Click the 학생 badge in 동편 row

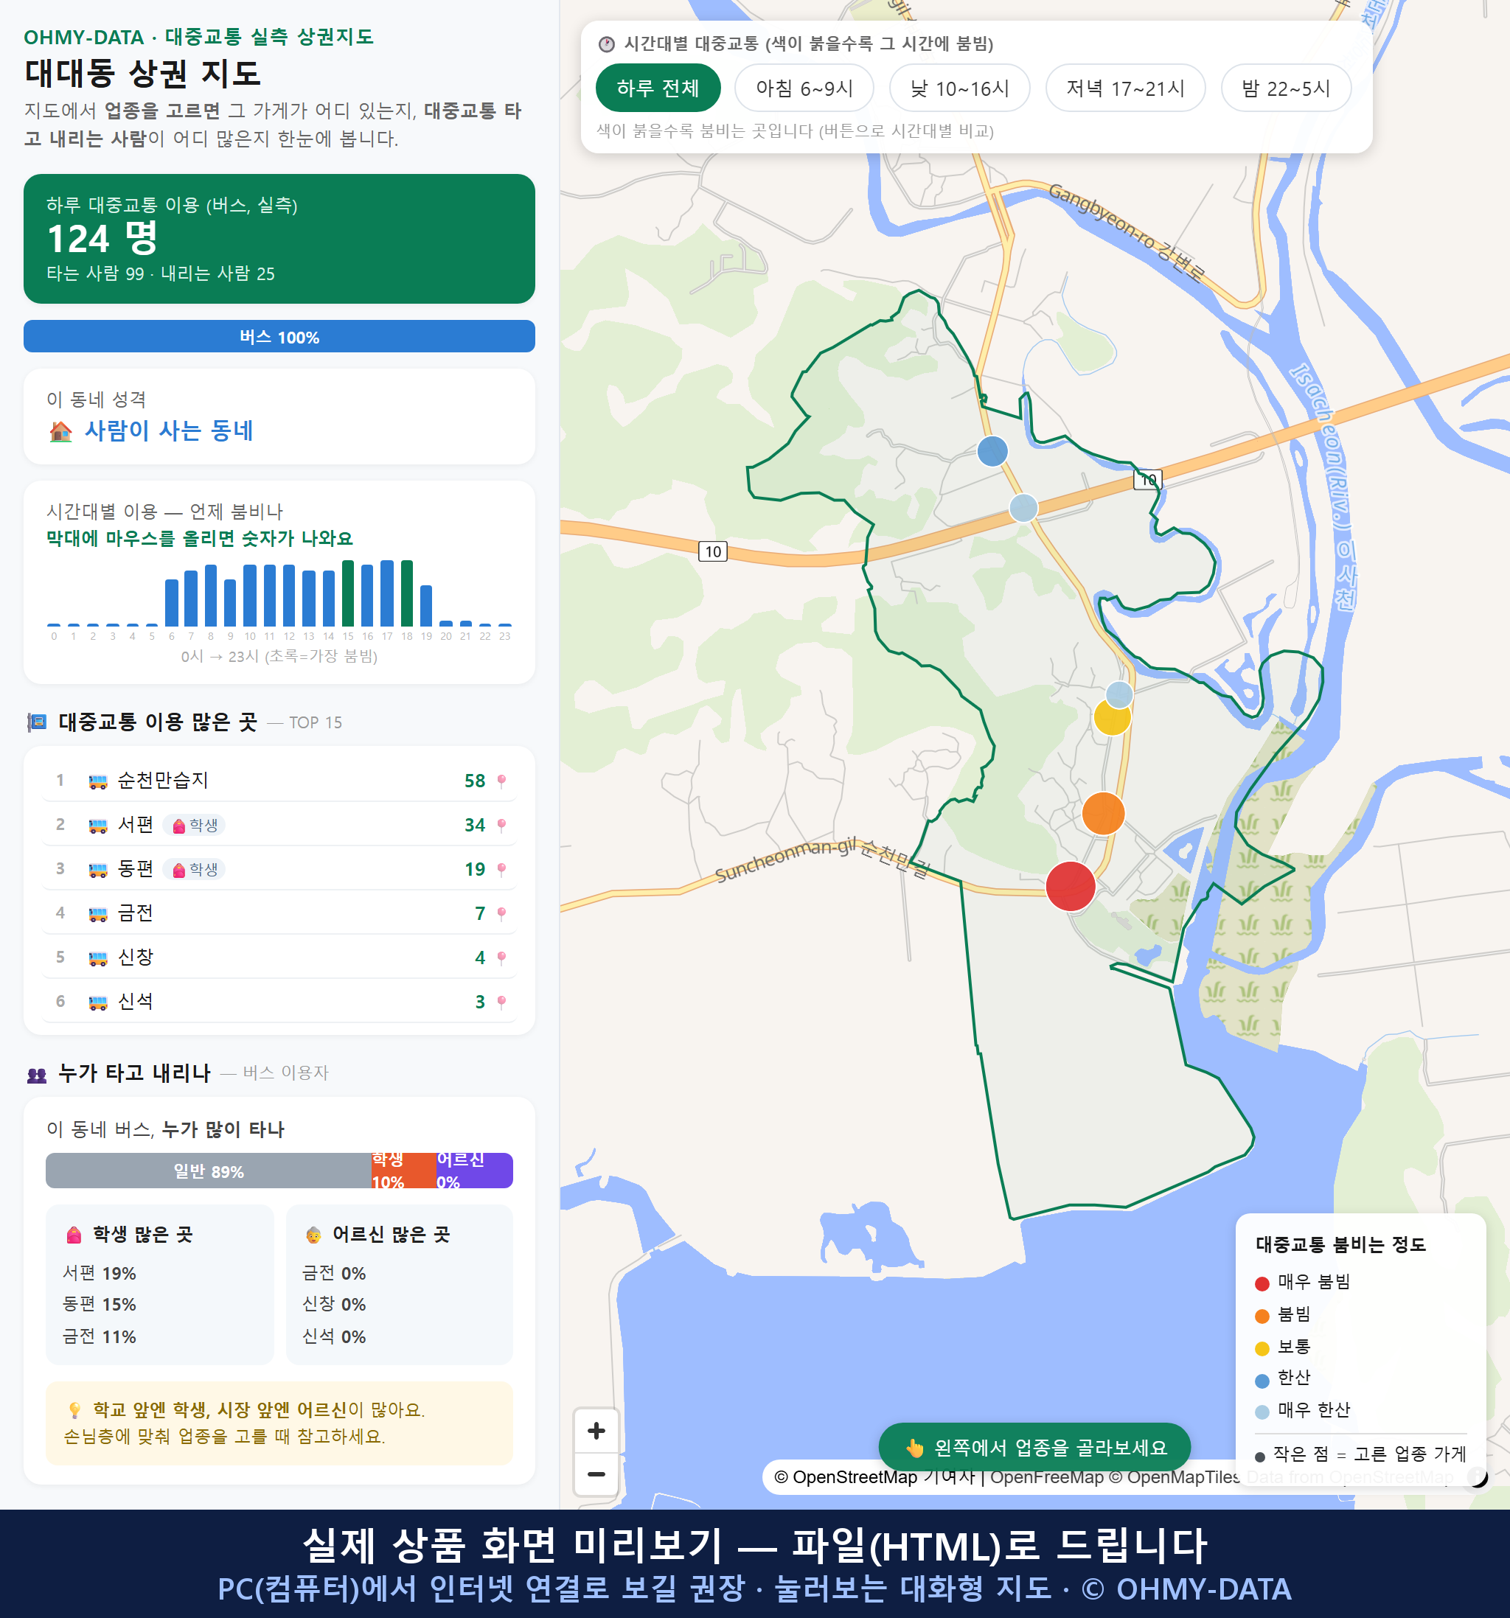[195, 869]
